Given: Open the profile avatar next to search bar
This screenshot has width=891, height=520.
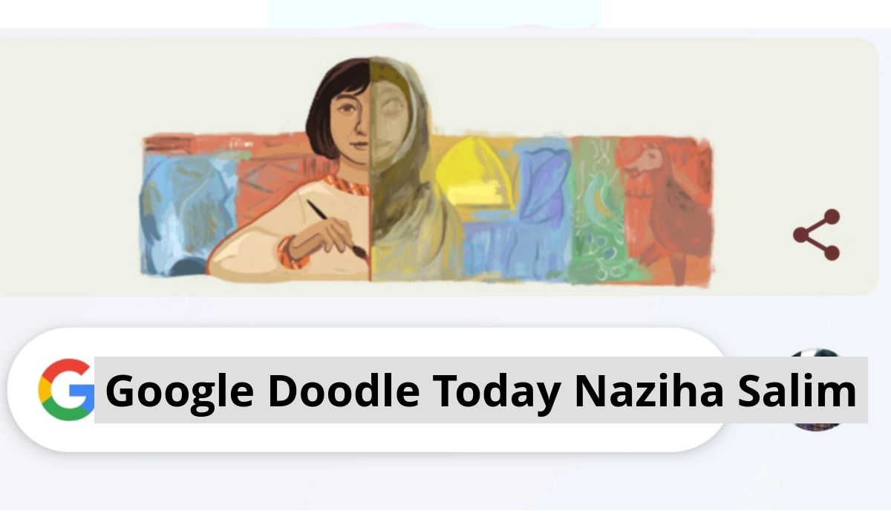Looking at the screenshot, I should point(817,391).
